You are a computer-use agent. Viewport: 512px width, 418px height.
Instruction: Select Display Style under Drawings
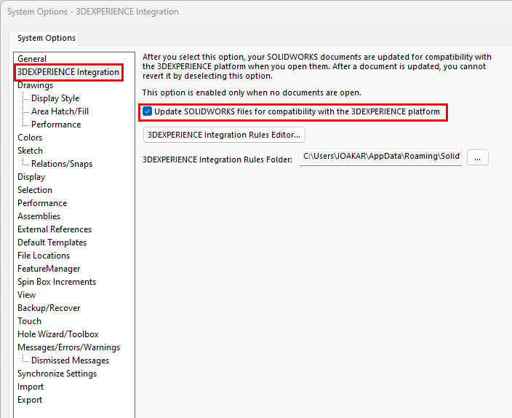click(x=55, y=98)
